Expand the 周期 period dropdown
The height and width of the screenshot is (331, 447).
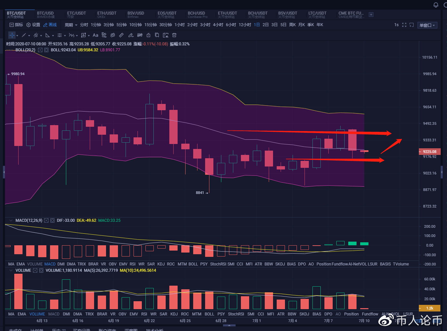71,25
